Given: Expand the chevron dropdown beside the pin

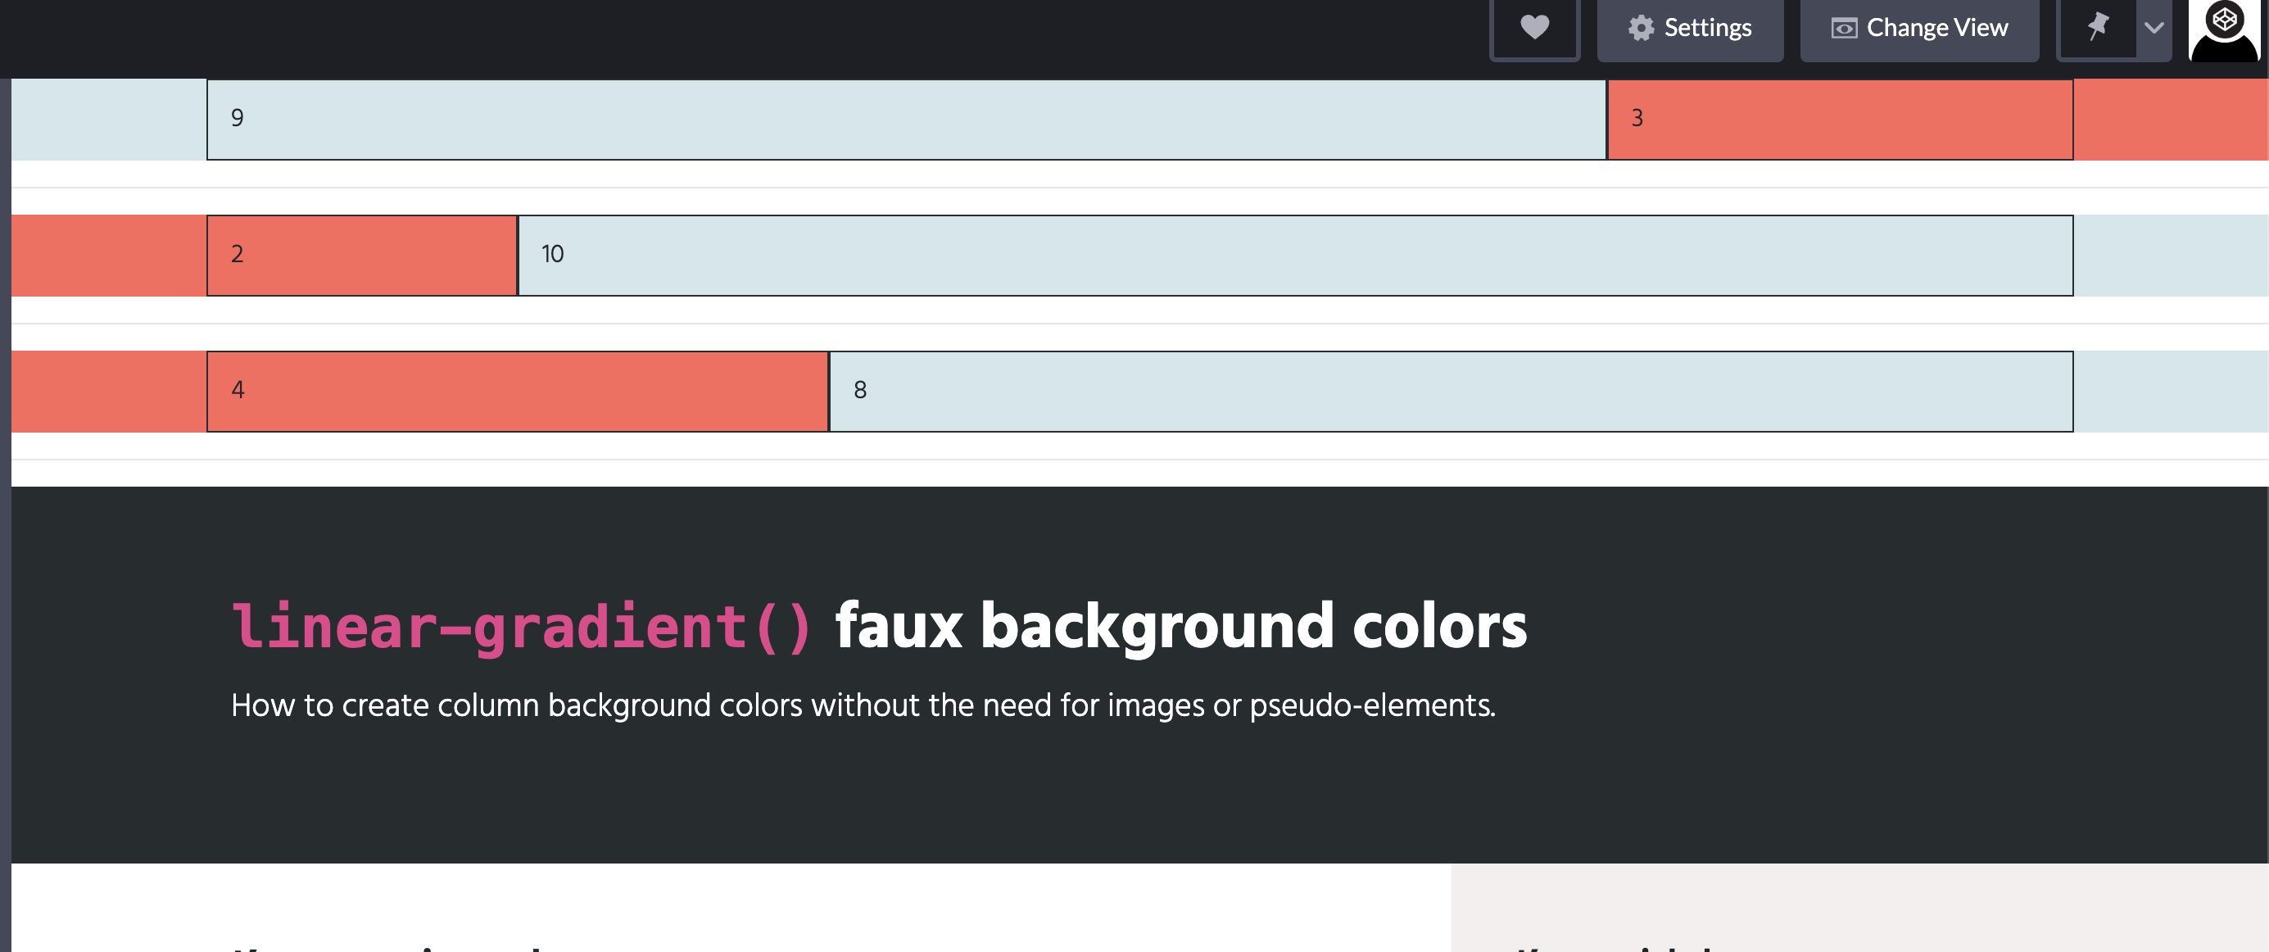Looking at the screenshot, I should click(2154, 28).
